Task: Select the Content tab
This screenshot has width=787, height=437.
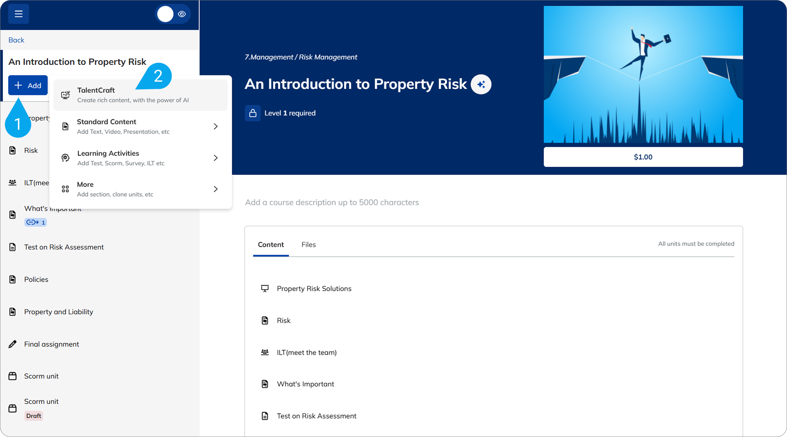Action: click(x=271, y=245)
